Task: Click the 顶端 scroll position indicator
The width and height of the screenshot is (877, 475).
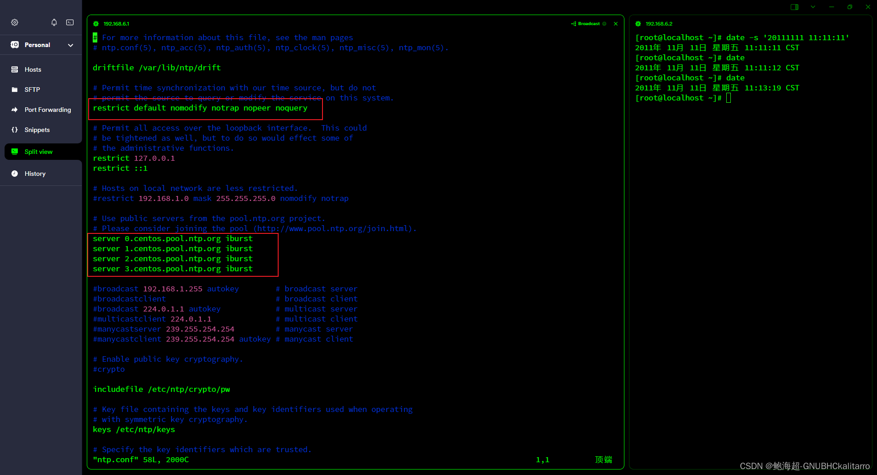Action: click(x=603, y=459)
